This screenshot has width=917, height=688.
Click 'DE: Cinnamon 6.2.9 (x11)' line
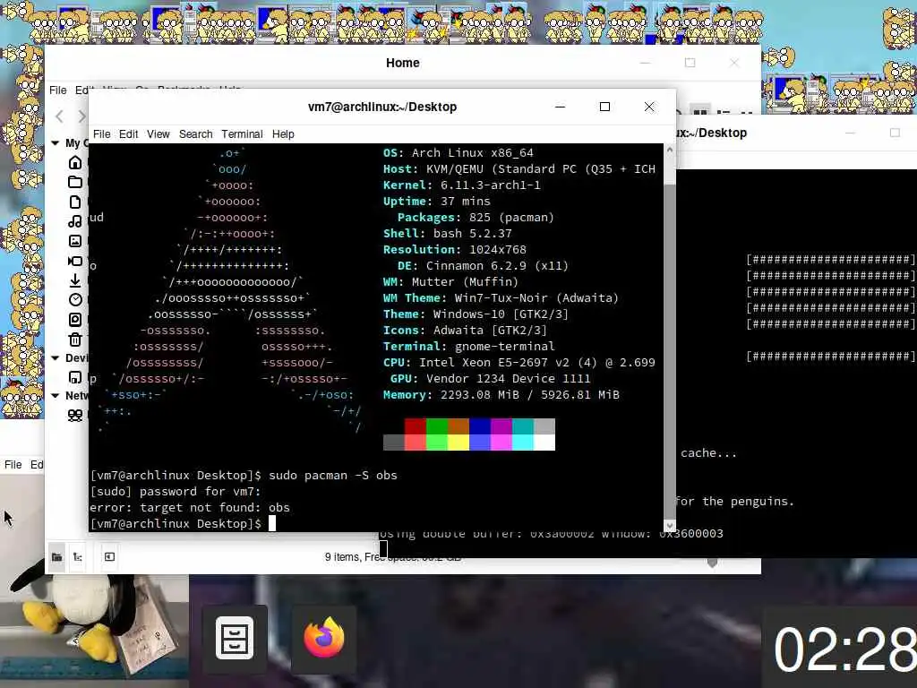(483, 265)
